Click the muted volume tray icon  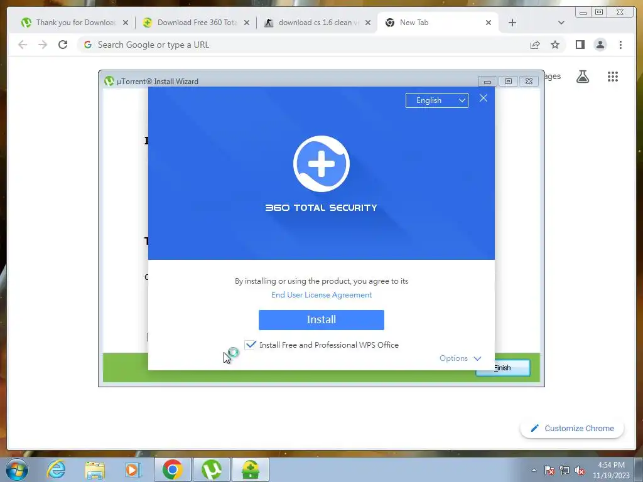(580, 470)
